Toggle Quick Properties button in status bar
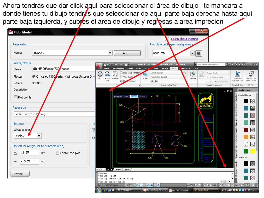Viewport: 264px width, 198px height. click(159, 185)
